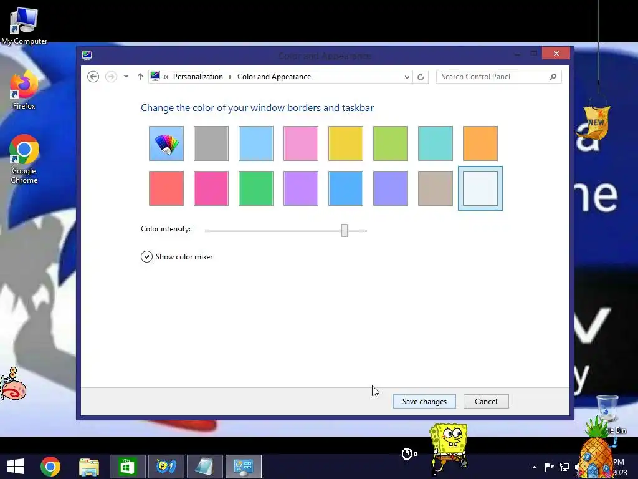Click Personalization in the breadcrumb
Screen dimensions: 638x479
point(198,77)
